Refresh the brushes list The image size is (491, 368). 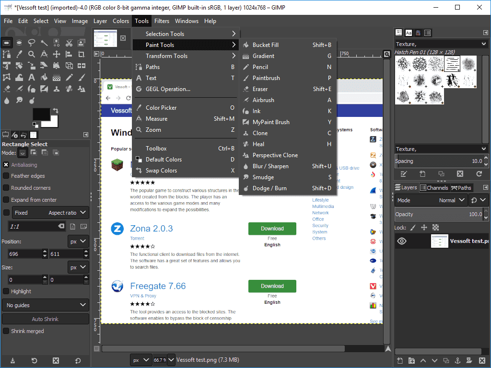click(x=479, y=173)
